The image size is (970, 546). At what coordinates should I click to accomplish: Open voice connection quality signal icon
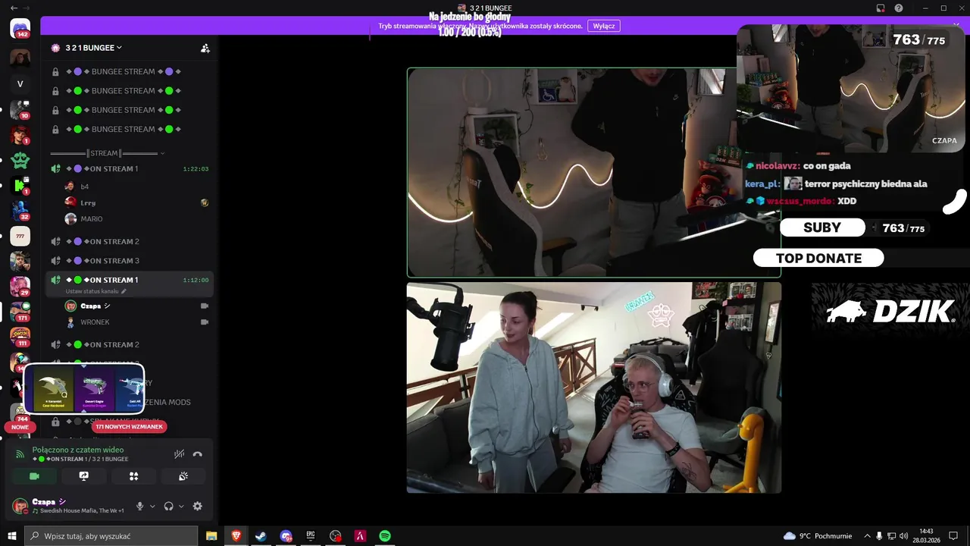pyautogui.click(x=20, y=454)
